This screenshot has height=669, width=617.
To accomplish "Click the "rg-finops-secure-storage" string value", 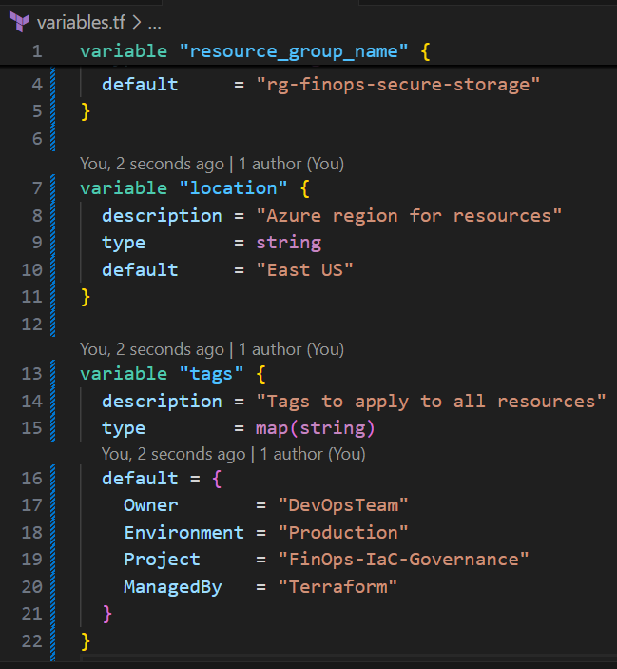I will pos(397,84).
